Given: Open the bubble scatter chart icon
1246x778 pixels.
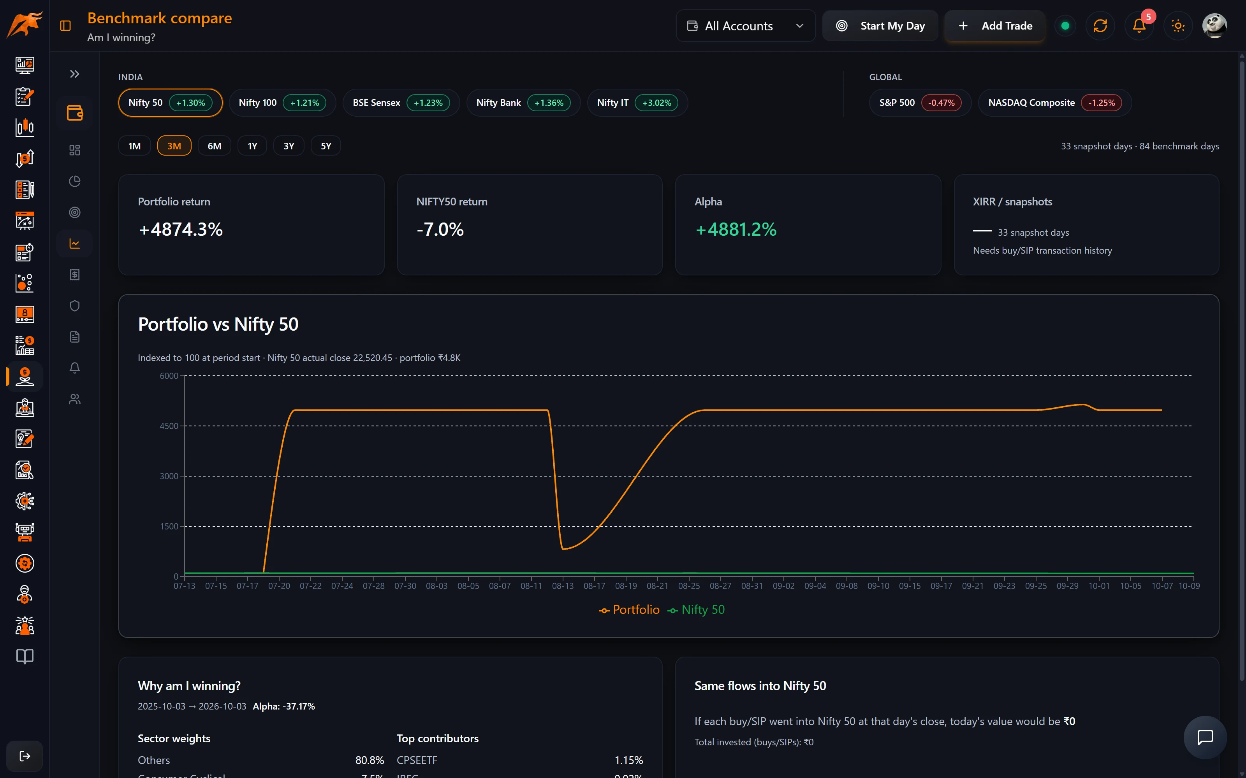Looking at the screenshot, I should (25, 283).
